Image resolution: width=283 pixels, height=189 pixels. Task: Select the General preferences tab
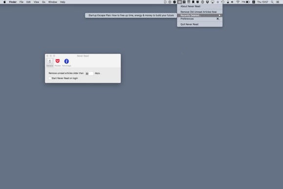(x=50, y=62)
